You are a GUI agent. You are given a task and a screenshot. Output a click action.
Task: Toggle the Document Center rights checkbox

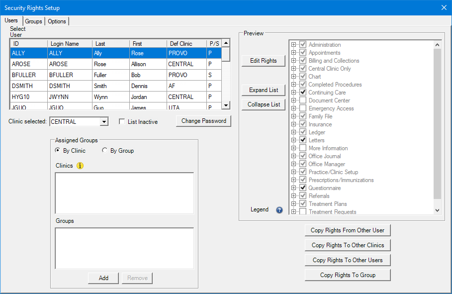tap(303, 100)
